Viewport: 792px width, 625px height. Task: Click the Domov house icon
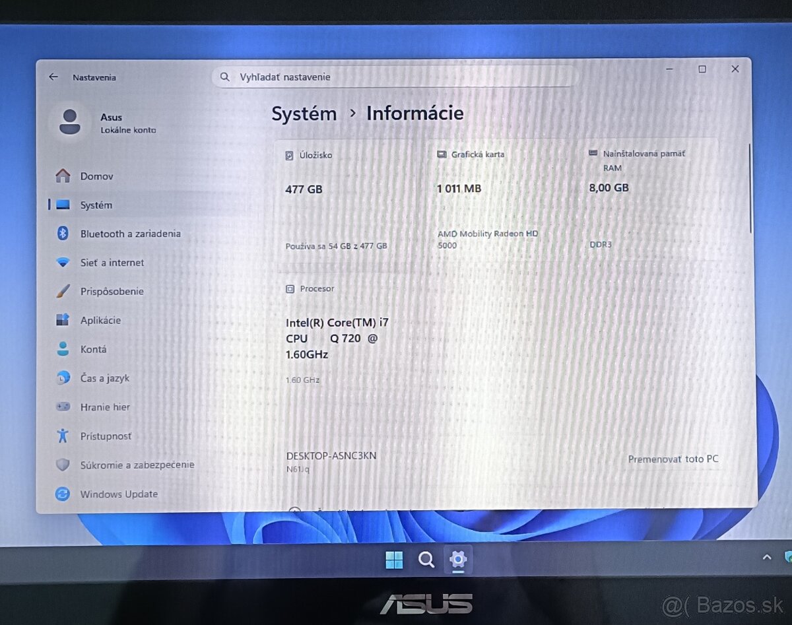pos(63,176)
